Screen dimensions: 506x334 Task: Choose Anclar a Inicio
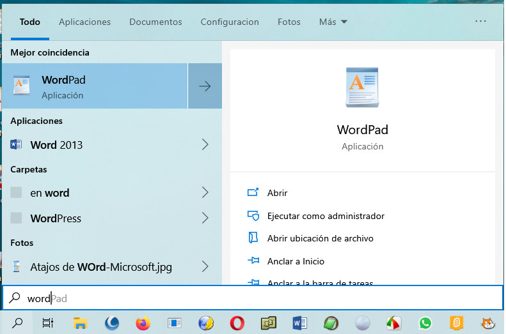pyautogui.click(x=296, y=261)
